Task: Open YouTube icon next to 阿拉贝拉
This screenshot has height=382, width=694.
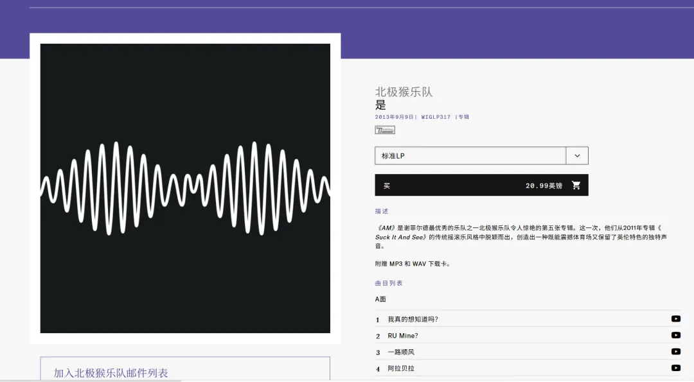Action: click(x=676, y=368)
